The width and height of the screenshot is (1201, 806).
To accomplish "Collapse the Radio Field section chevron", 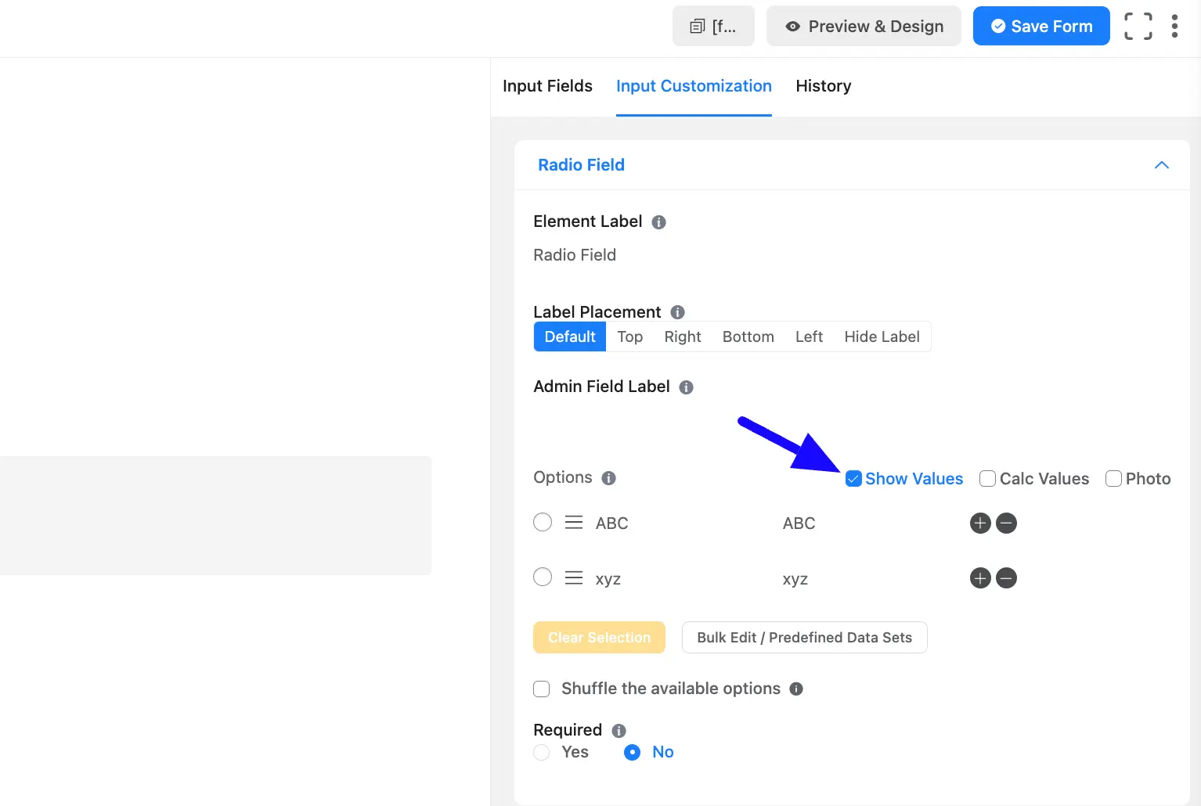I will (x=1162, y=165).
